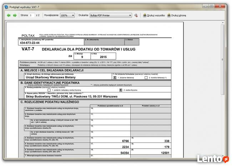Screen dimensions: 232x166
Task: Open the Powiększenie 100% dropdown
Action: pyautogui.click(x=67, y=15)
